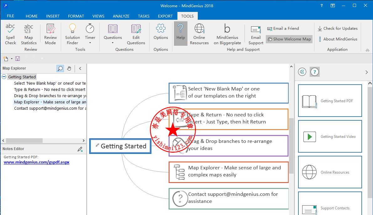Image resolution: width=373 pixels, height=215 pixels.
Task: Select the 'Drag & Drop branches' branch box
Action: (229, 145)
